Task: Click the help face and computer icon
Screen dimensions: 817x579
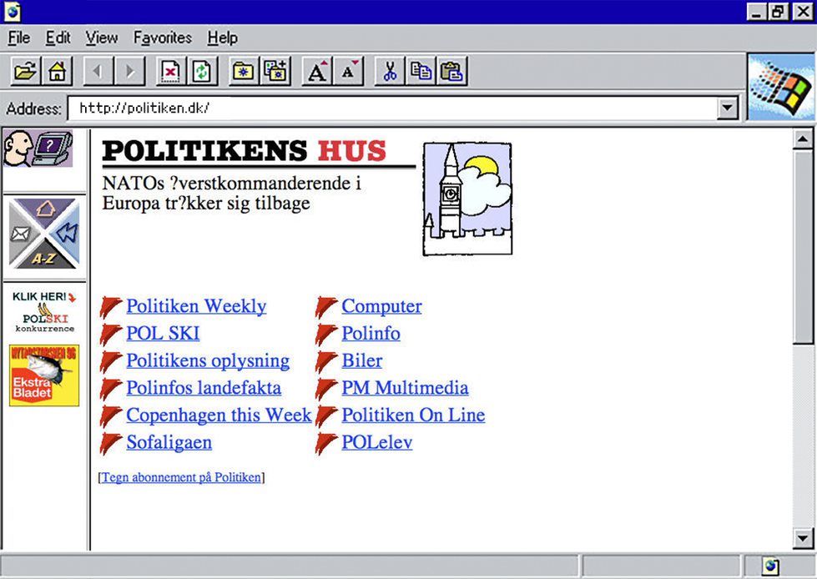Action: pyautogui.click(x=38, y=149)
